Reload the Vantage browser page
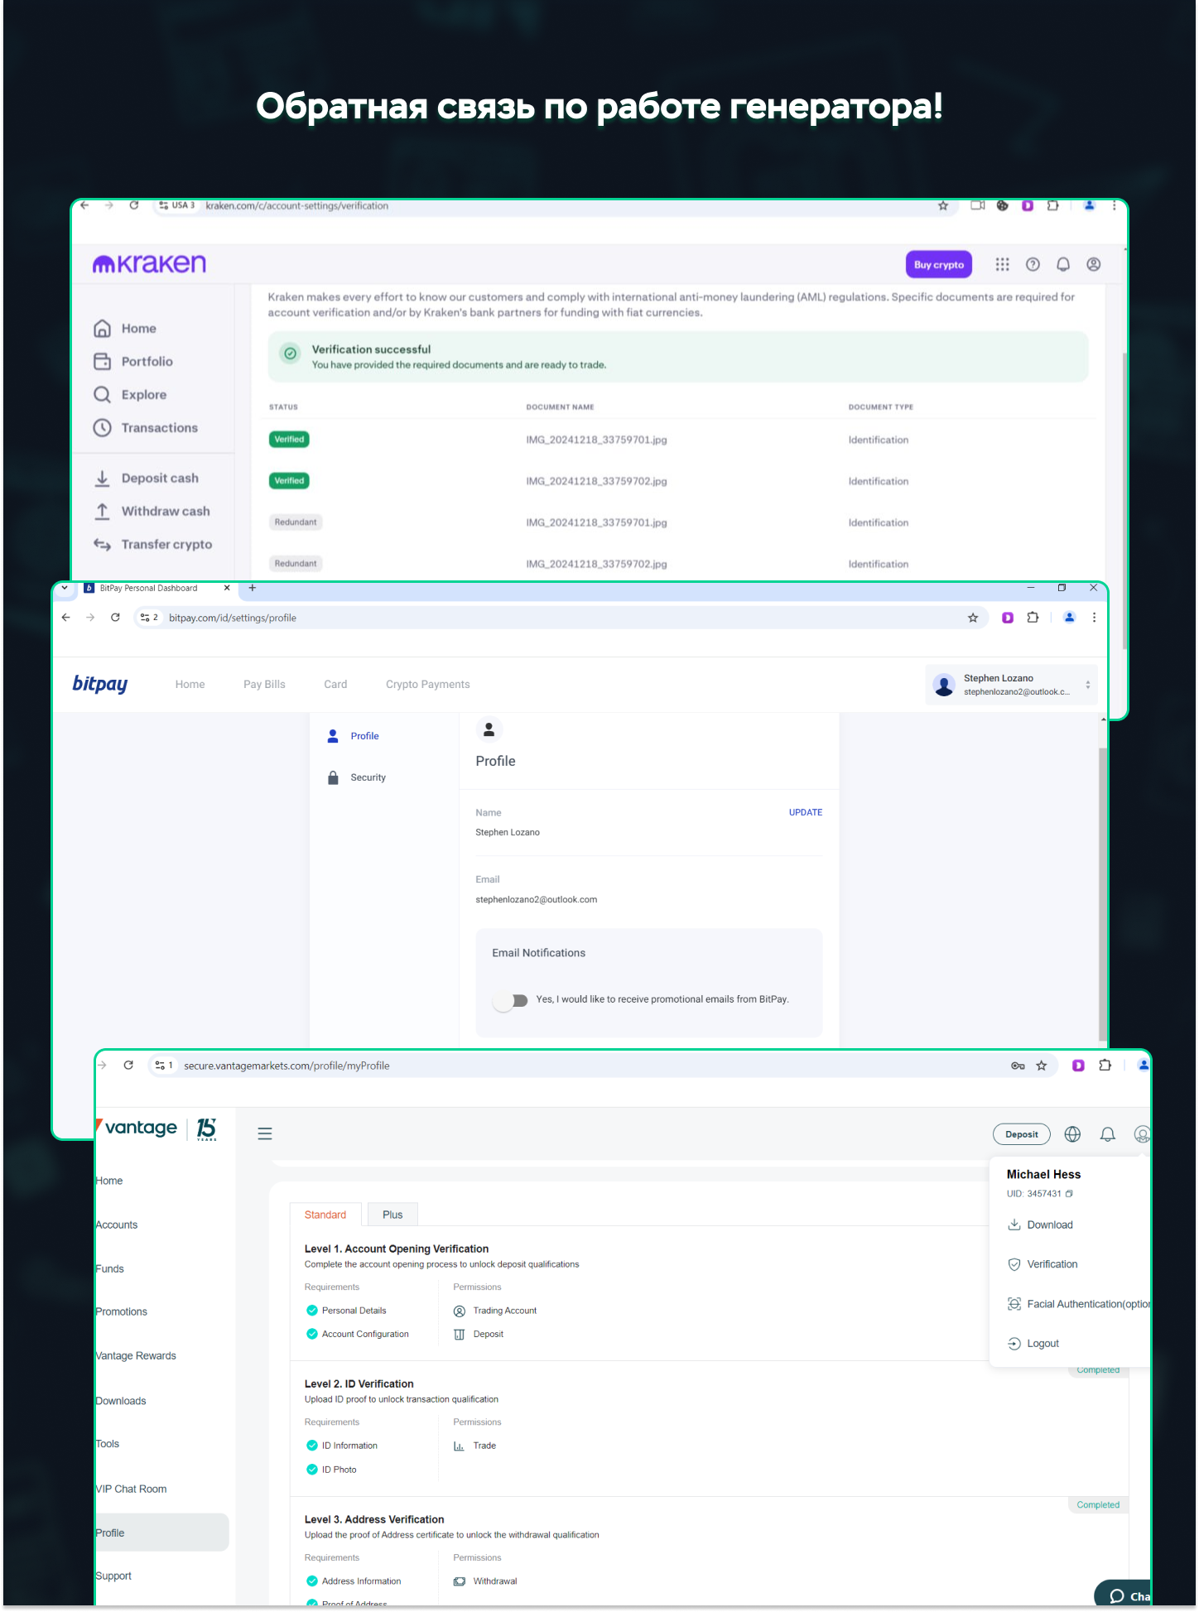1199x1612 pixels. [x=128, y=1066]
